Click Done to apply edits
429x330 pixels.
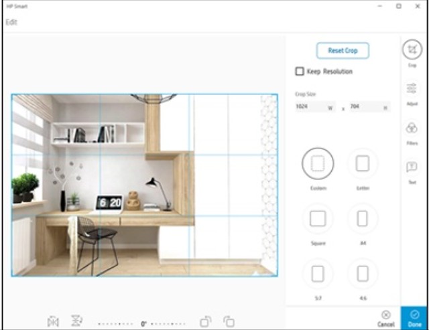coord(414,318)
